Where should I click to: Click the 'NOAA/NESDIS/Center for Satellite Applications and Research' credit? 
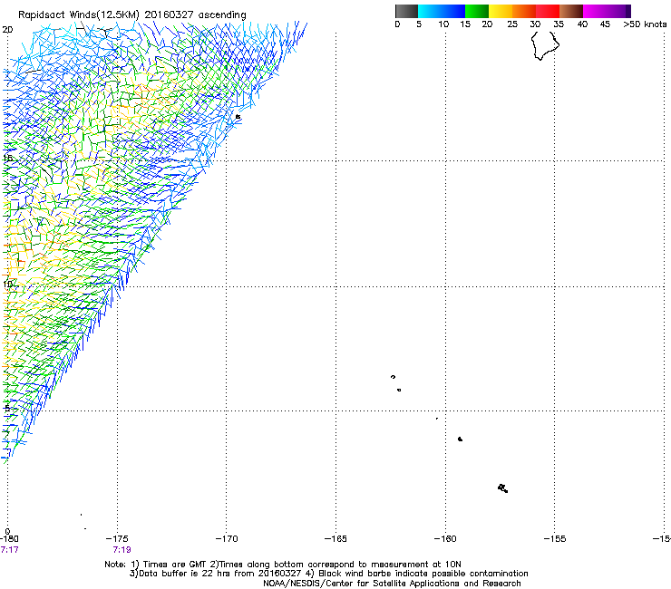coord(392,584)
